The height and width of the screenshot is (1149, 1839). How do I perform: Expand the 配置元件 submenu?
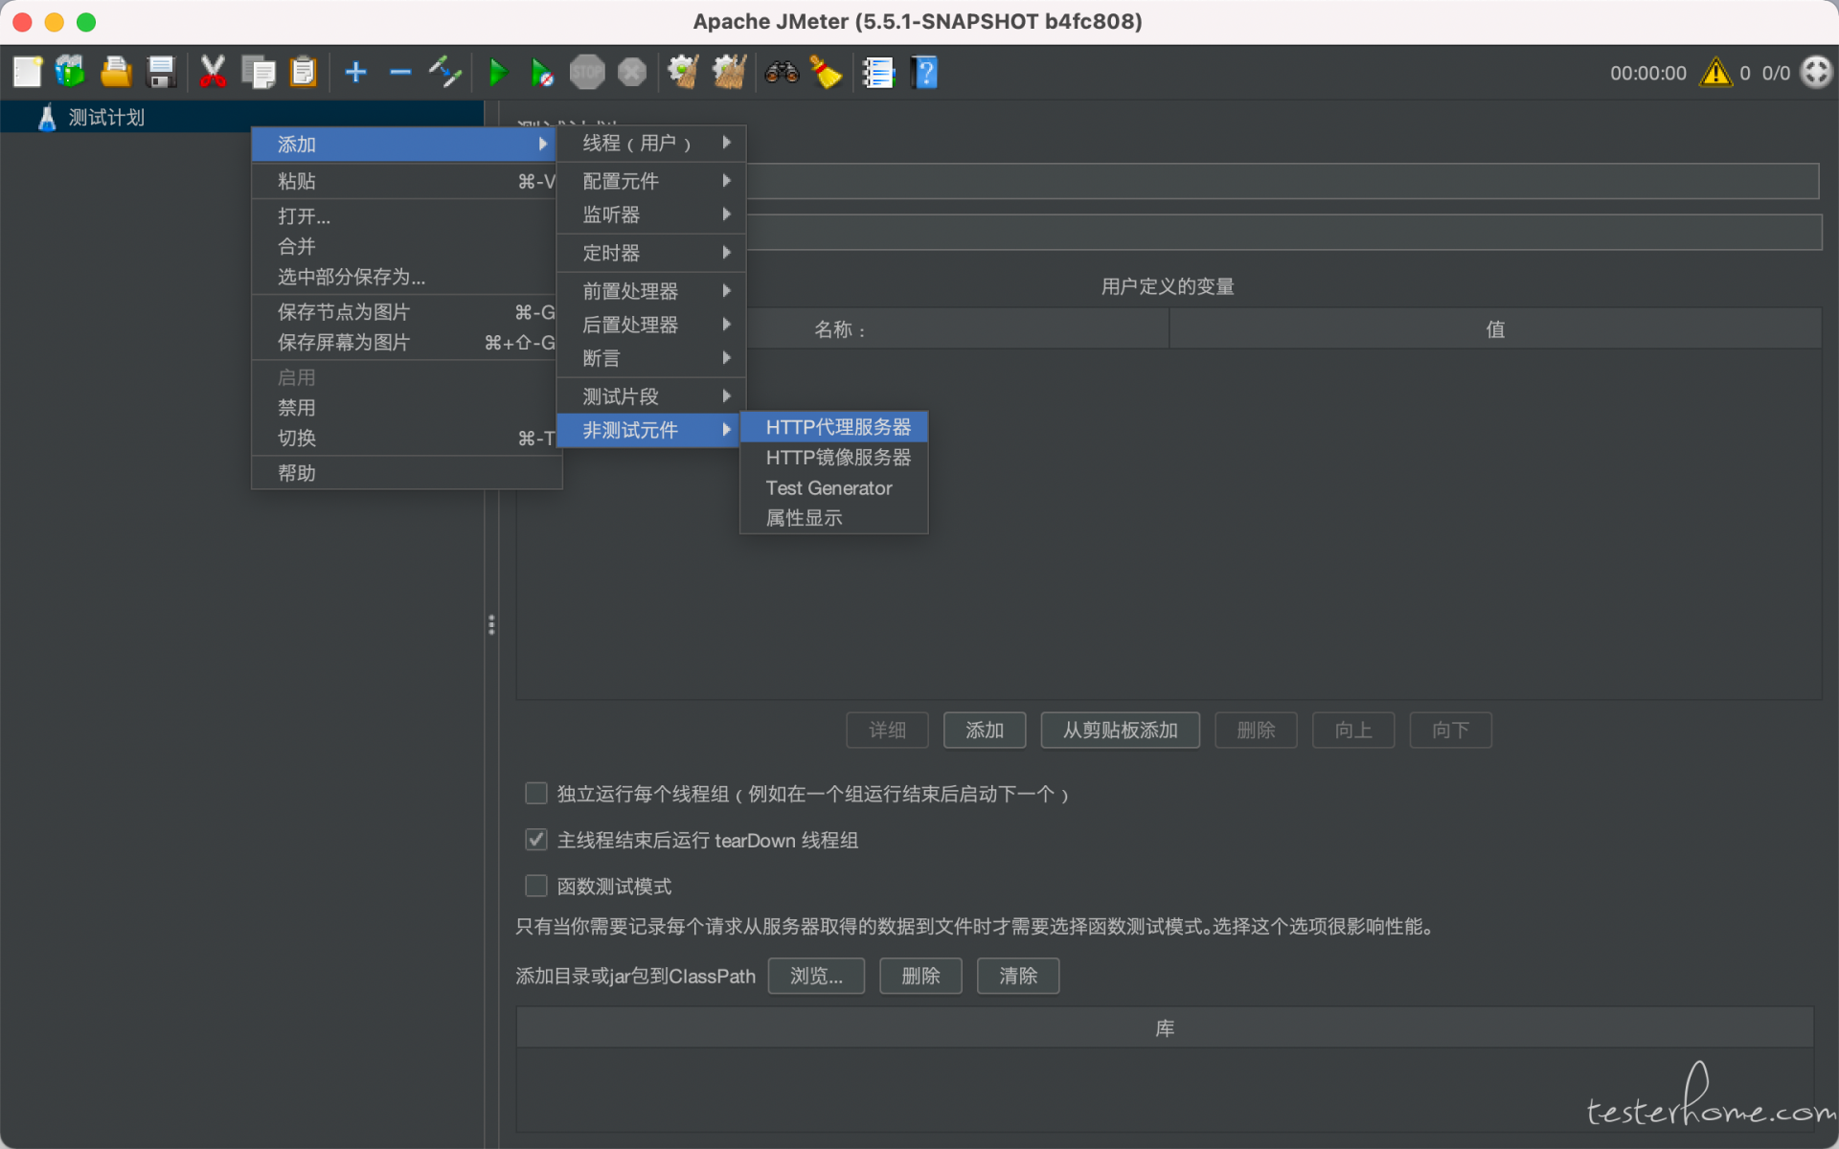click(649, 181)
